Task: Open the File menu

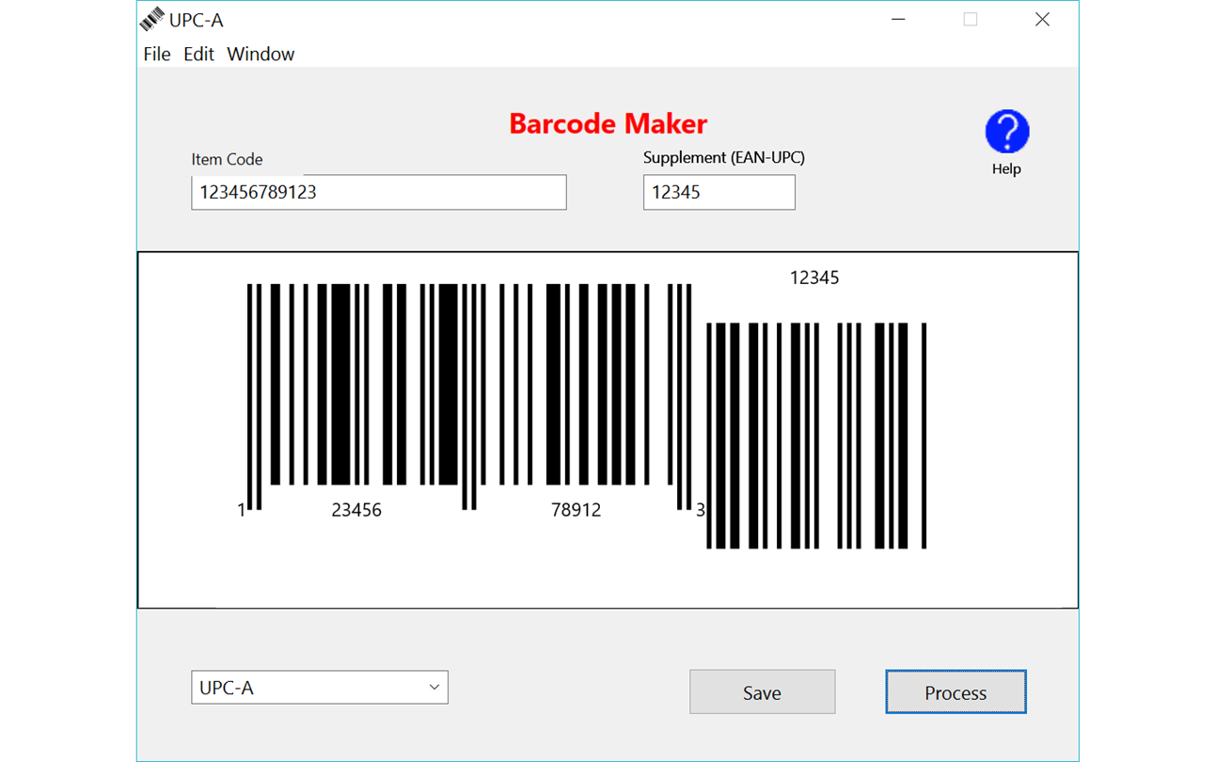Action: click(x=157, y=55)
